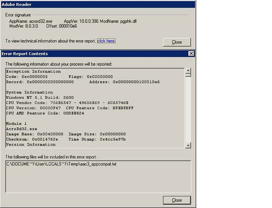Image resolution: width=272 pixels, height=208 pixels.
Task: Click the CPU Vendor Code line
Action: (67, 102)
